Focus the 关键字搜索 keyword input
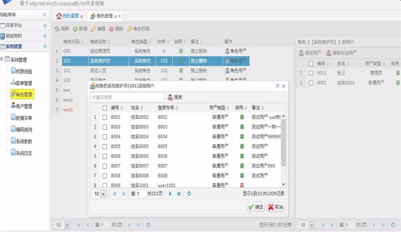401x232 pixels. click(x=127, y=97)
